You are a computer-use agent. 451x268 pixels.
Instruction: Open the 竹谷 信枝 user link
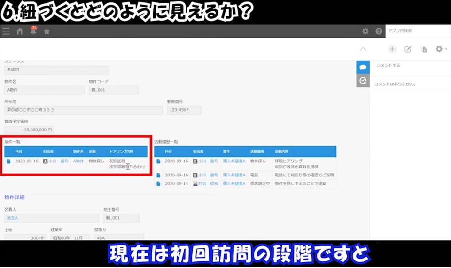point(208,183)
